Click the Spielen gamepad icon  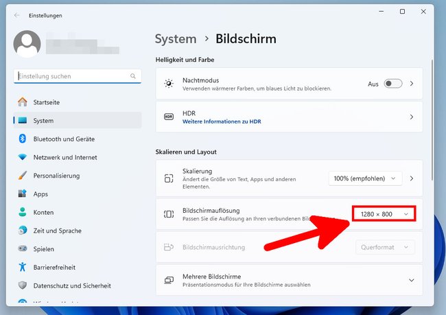click(x=23, y=248)
